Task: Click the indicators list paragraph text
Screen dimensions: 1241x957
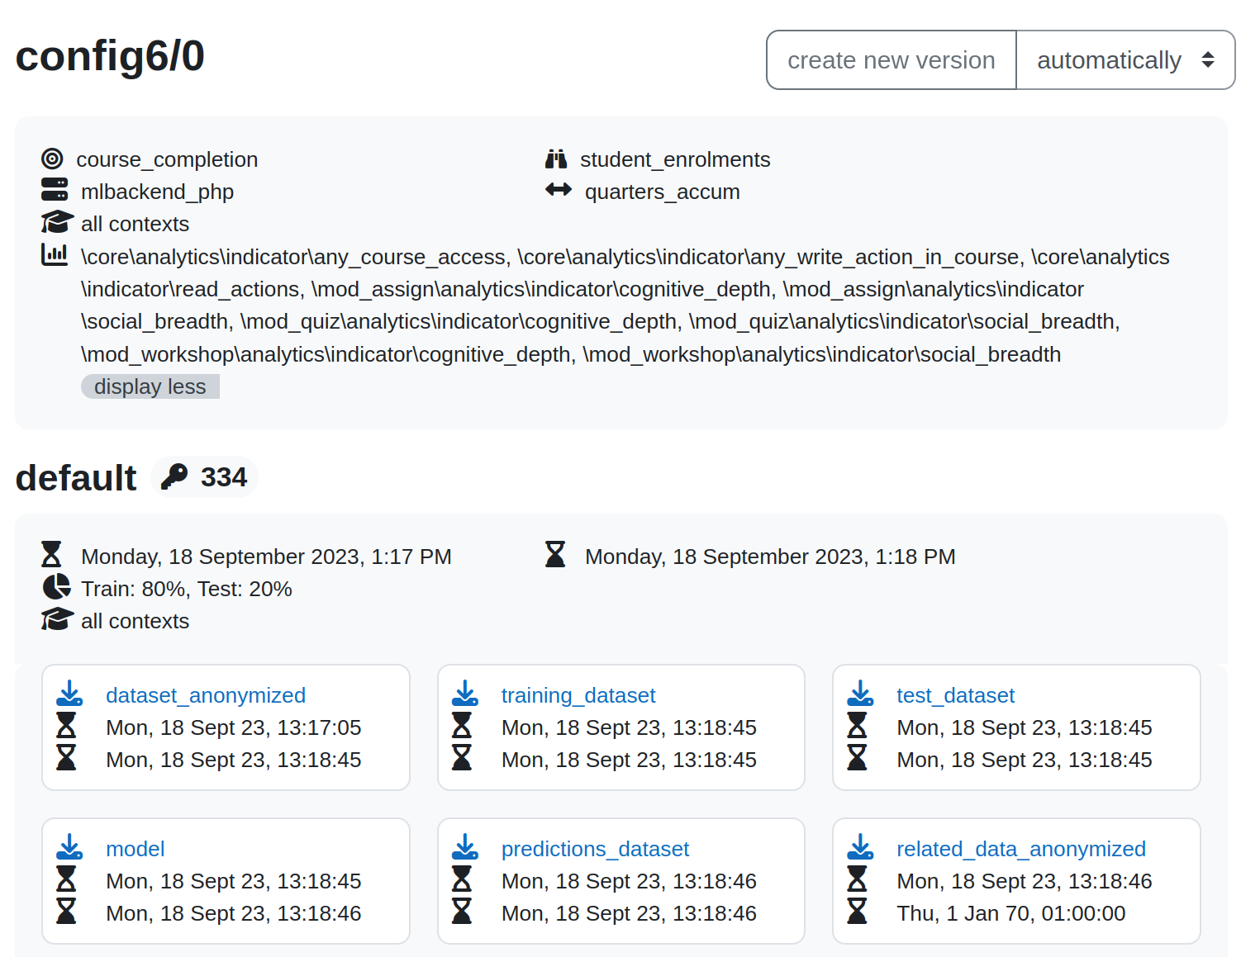Action: [625, 306]
